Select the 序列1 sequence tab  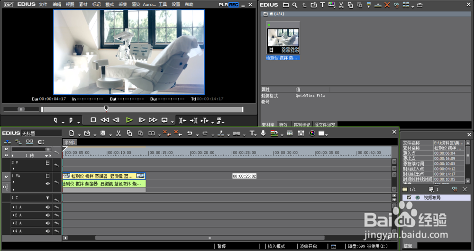click(70, 142)
